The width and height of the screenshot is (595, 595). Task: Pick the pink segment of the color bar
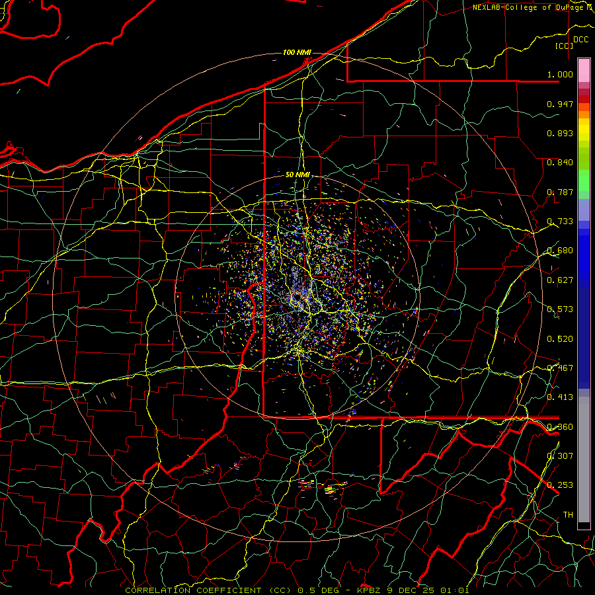(584, 70)
